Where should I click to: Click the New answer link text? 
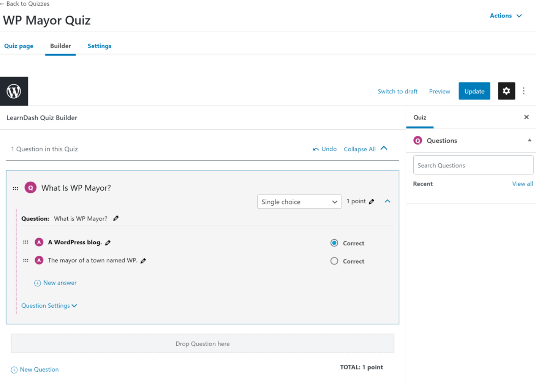point(60,283)
